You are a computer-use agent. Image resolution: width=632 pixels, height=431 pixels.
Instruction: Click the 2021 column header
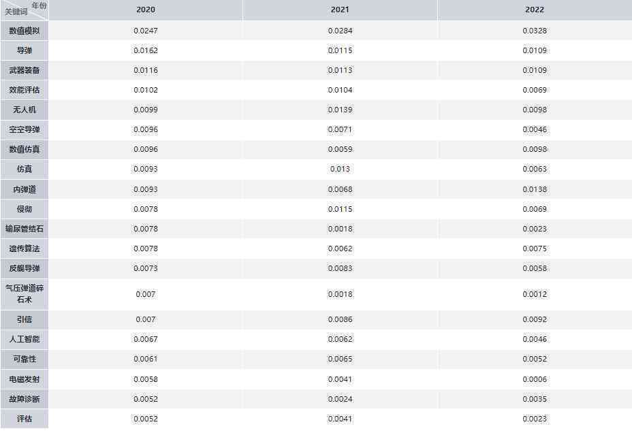[x=340, y=10]
